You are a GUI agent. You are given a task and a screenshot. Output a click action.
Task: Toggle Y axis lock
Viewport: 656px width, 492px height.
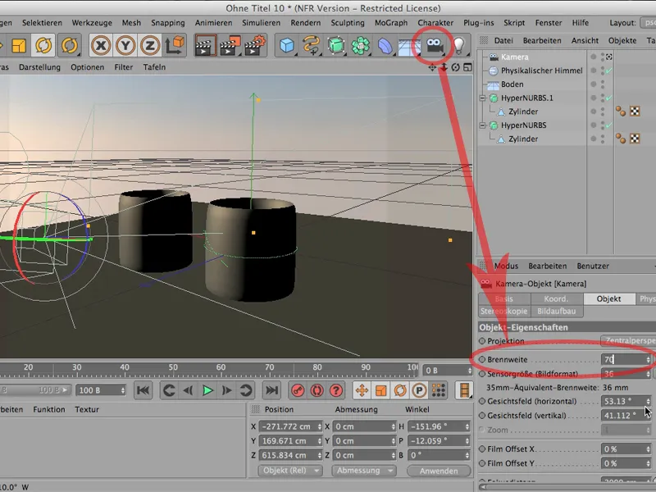[125, 45]
